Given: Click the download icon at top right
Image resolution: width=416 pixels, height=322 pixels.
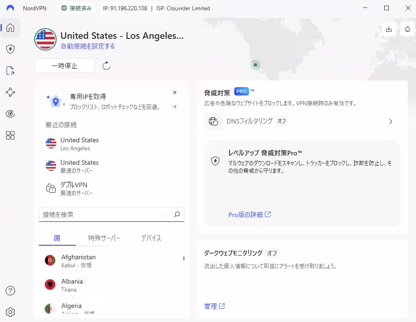Looking at the screenshot, I should point(389,29).
